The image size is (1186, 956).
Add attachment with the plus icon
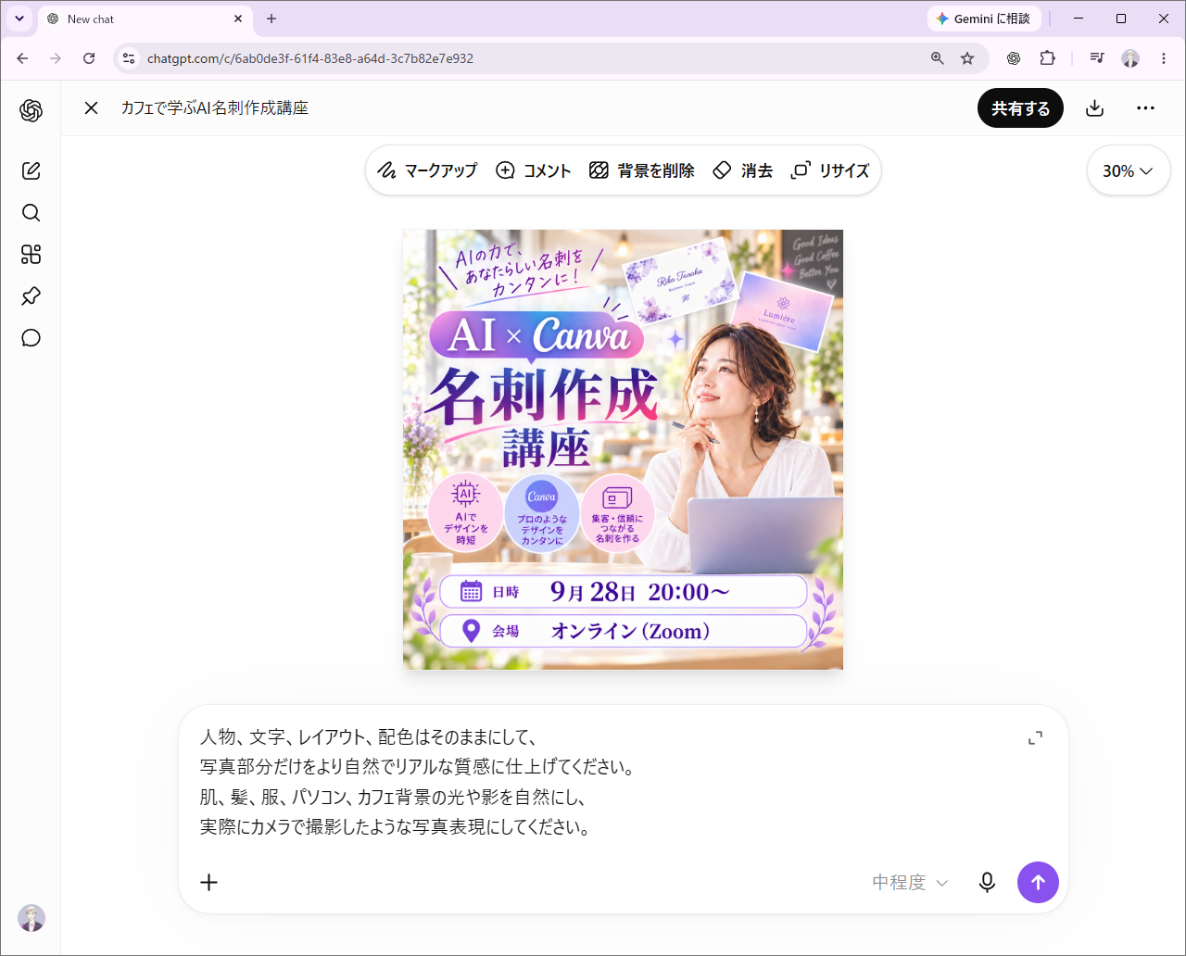209,882
